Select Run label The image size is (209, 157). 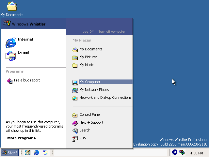point(83,138)
